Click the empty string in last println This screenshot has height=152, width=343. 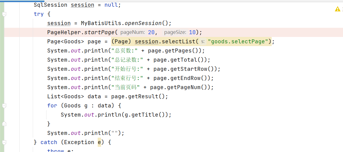tap(115, 133)
